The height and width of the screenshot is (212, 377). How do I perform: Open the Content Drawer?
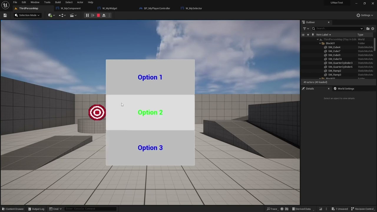(x=13, y=209)
